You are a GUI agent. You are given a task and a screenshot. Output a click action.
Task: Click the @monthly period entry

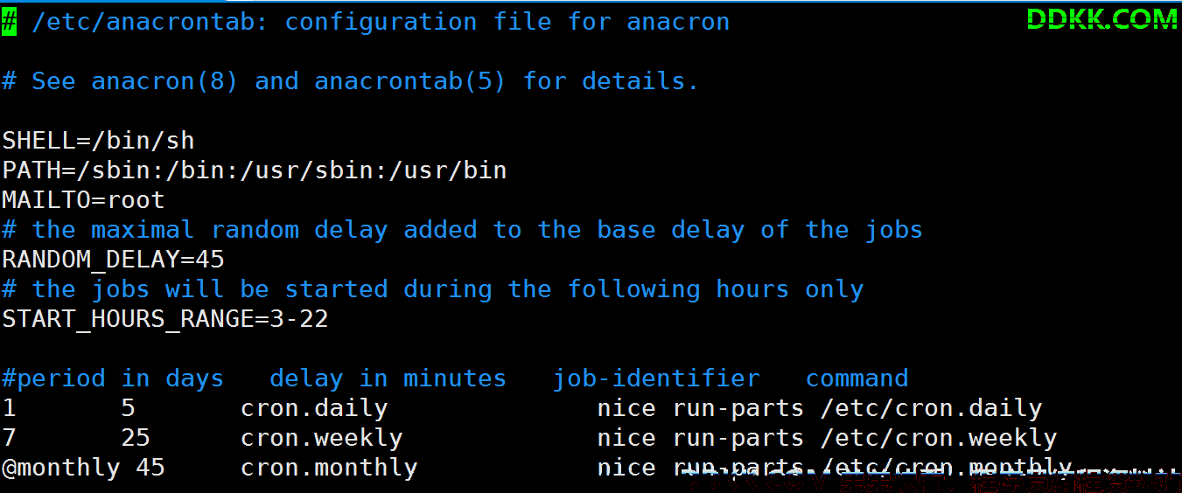click(60, 468)
